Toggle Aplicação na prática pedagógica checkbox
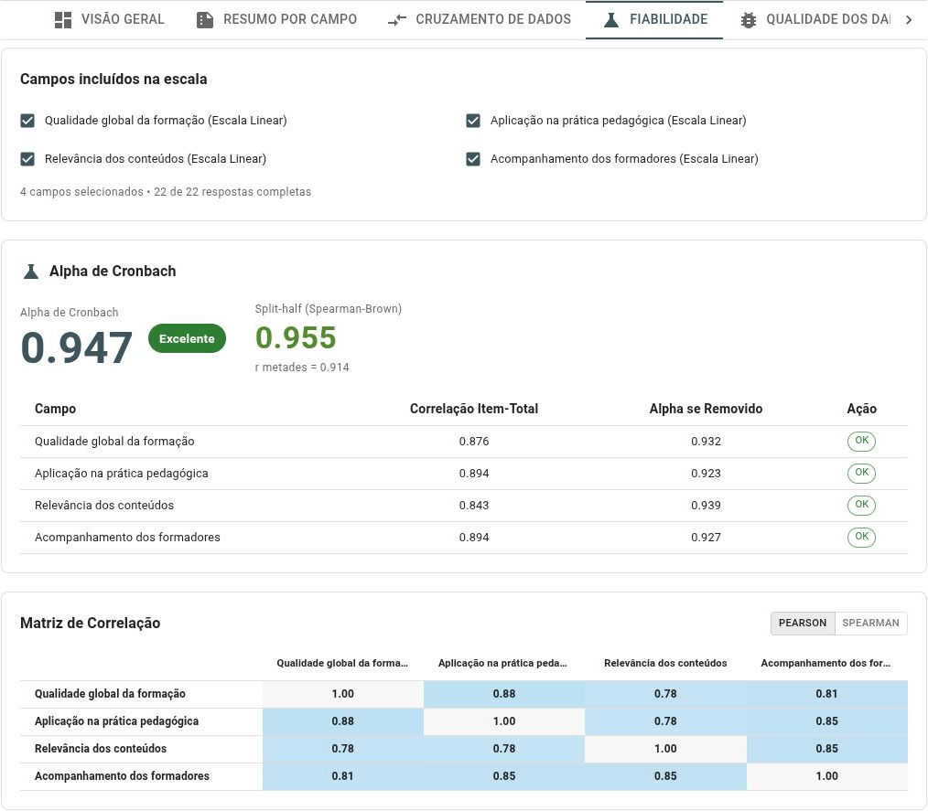 click(x=473, y=121)
